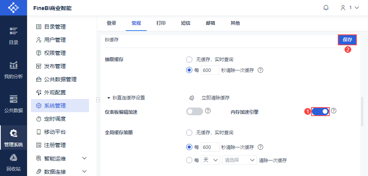Viewport: 368px width, 176px height.
Task: Click the notification bell icon
Action: coord(326,8)
